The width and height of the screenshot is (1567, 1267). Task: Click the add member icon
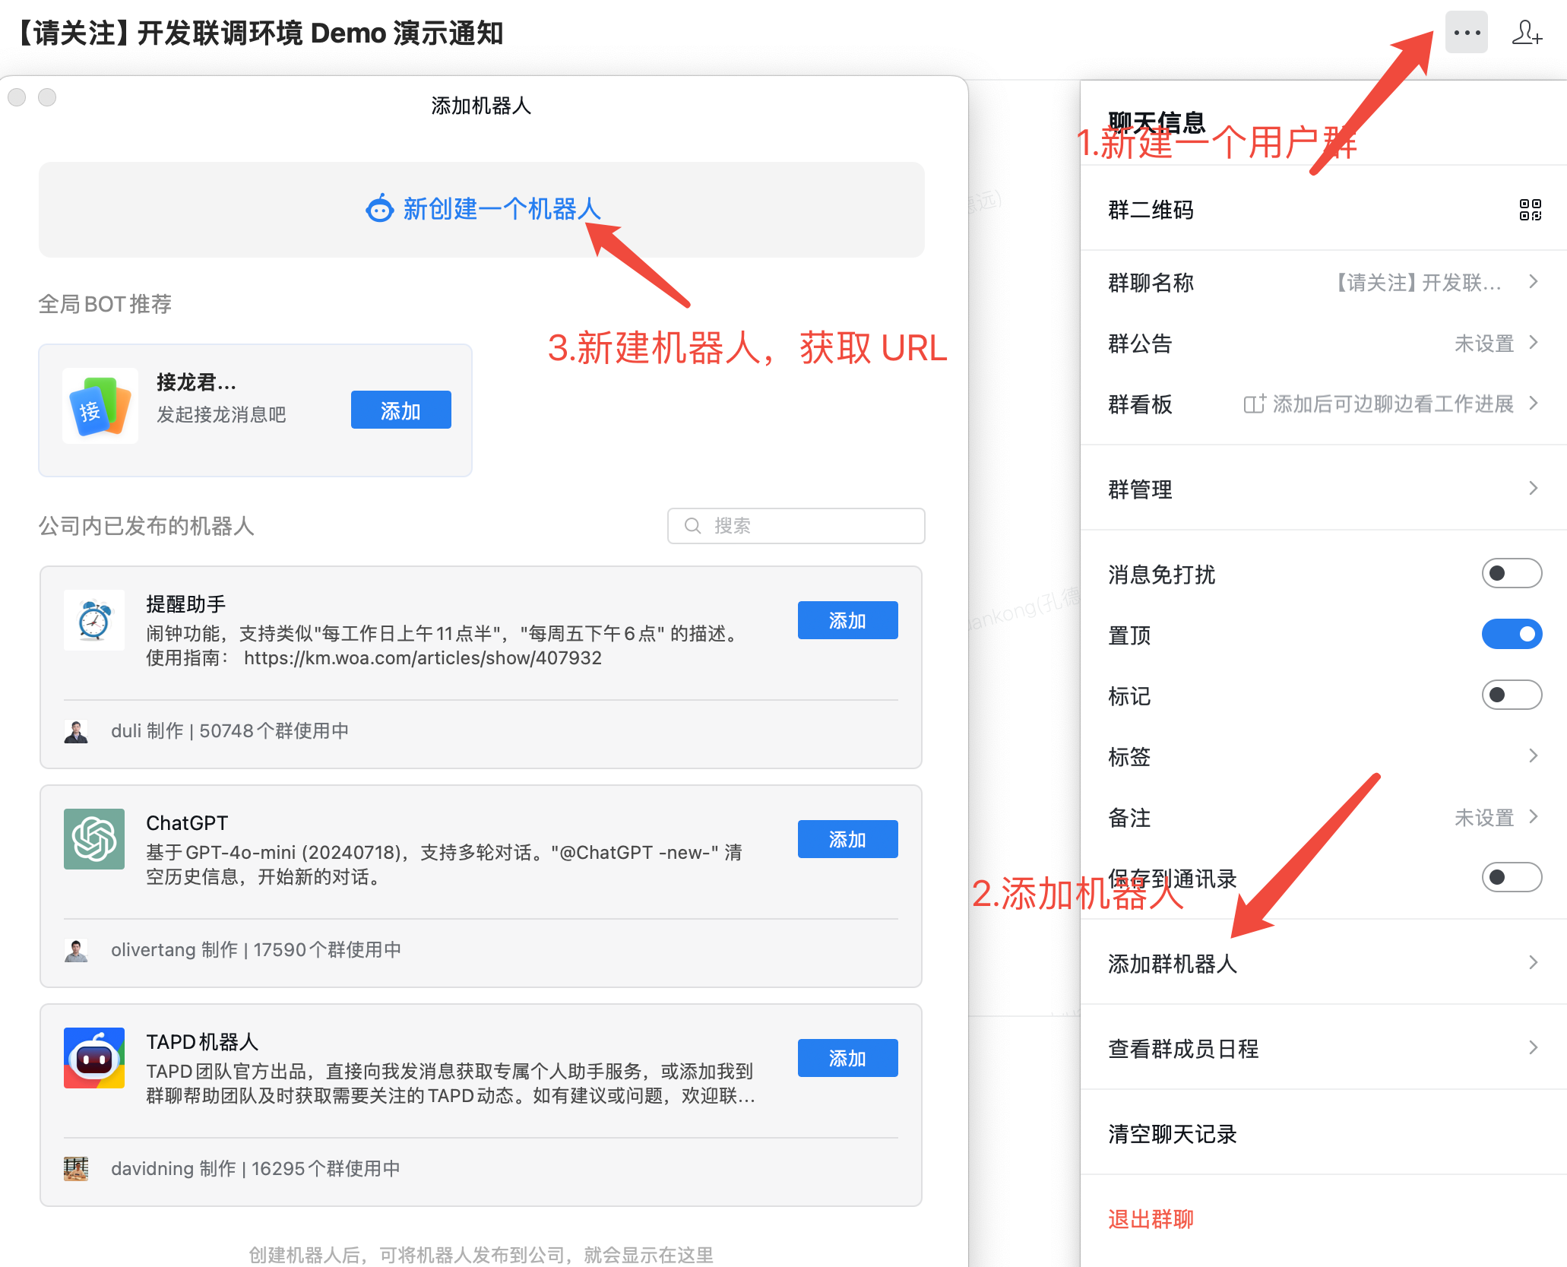point(1526,33)
